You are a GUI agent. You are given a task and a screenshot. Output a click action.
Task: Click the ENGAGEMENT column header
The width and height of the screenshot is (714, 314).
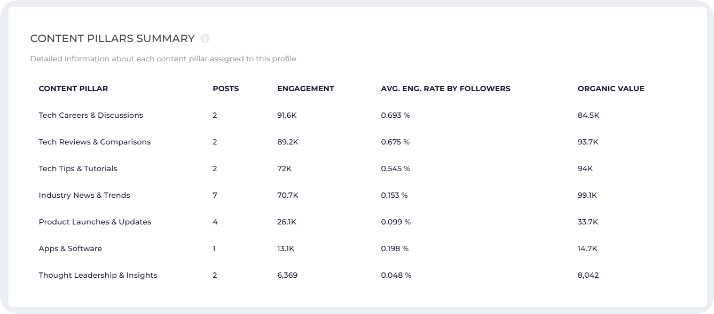[x=305, y=88]
